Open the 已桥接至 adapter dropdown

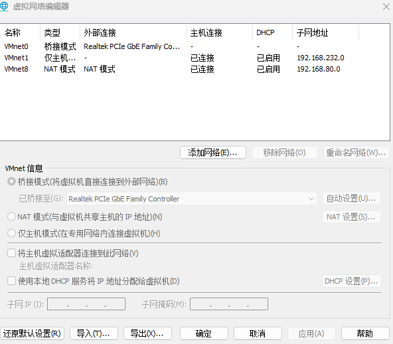point(192,199)
